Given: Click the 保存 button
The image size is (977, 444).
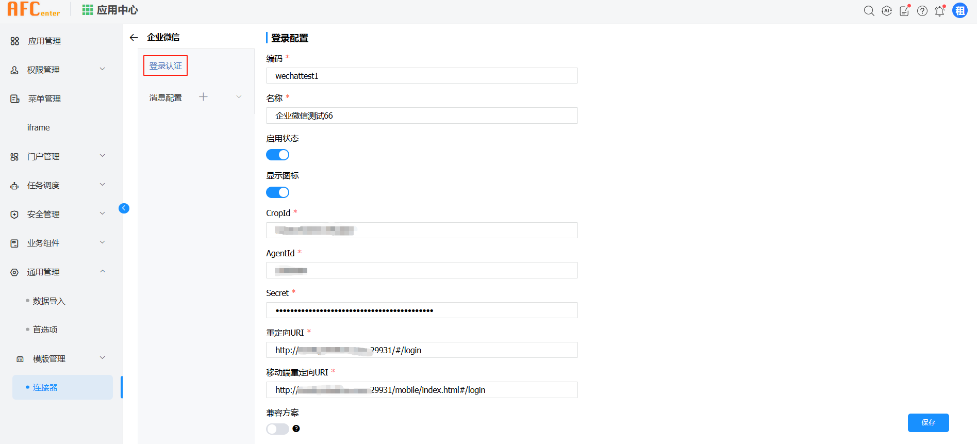Looking at the screenshot, I should coord(928,422).
